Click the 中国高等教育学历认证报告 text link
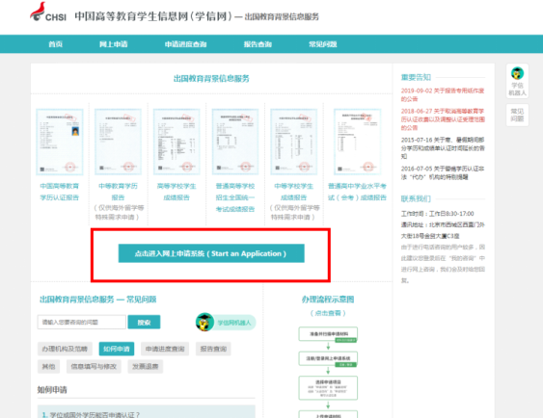The height and width of the screenshot is (418, 543). [x=60, y=192]
